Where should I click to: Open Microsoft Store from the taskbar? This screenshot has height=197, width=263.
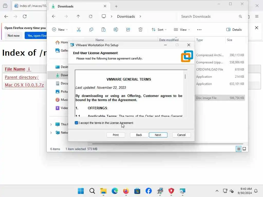[x=137, y=191]
